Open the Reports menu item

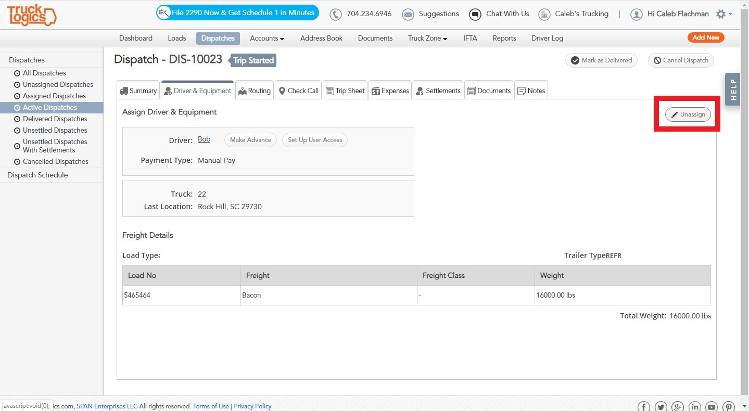pos(504,38)
